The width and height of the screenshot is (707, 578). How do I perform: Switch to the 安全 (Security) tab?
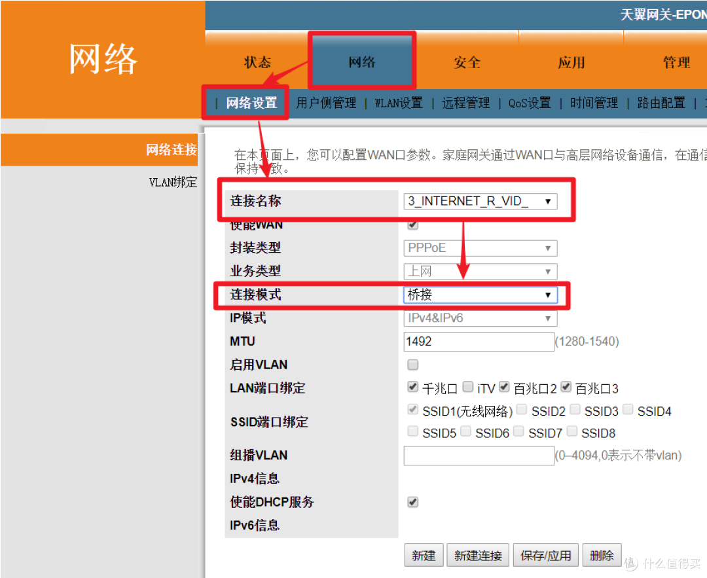466,62
